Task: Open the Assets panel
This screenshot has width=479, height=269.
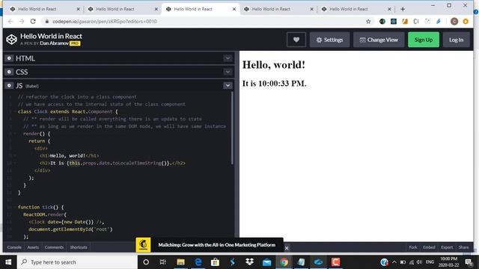Action: point(33,247)
